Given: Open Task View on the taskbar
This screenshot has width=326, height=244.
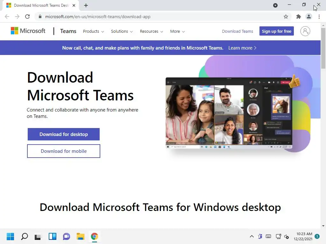Looking at the screenshot, I should (38, 236).
